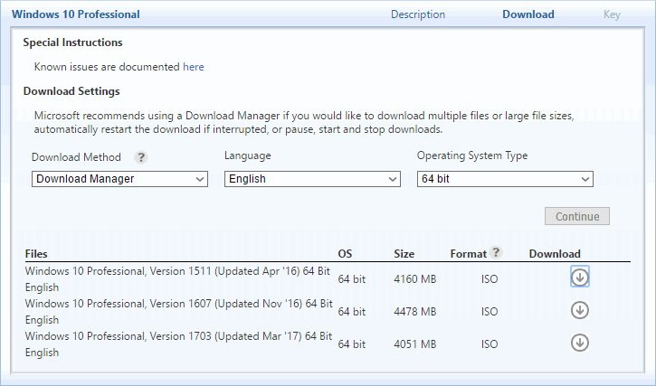Download the Version 1703 ISO file
This screenshot has height=386, width=656.
[x=579, y=343]
